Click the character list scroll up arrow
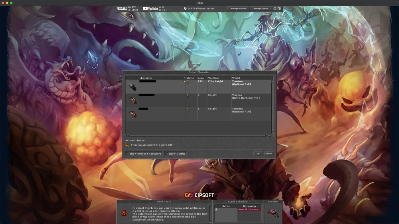 (x=272, y=81)
